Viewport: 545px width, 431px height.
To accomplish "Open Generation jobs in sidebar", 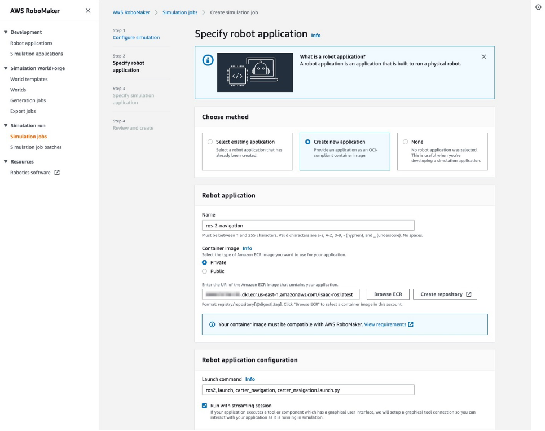I will point(28,100).
